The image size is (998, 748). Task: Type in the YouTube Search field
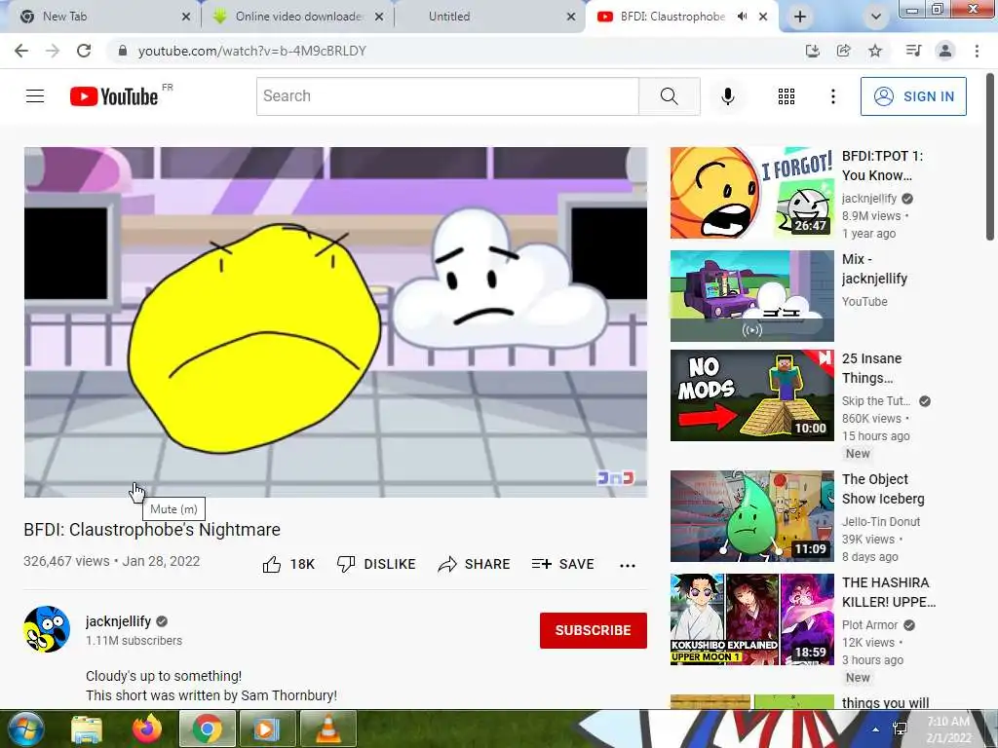(447, 96)
